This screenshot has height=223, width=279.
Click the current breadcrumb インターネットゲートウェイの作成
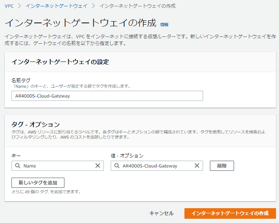137,6
